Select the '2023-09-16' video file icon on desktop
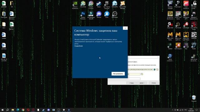The image size is (200, 112). (4, 57)
